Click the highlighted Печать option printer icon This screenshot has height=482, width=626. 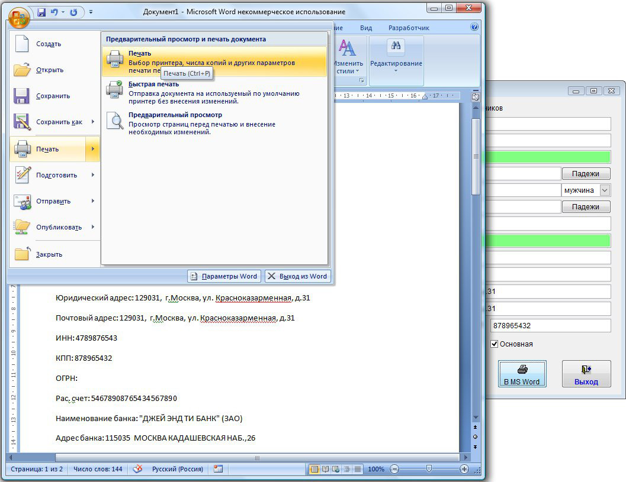[114, 59]
